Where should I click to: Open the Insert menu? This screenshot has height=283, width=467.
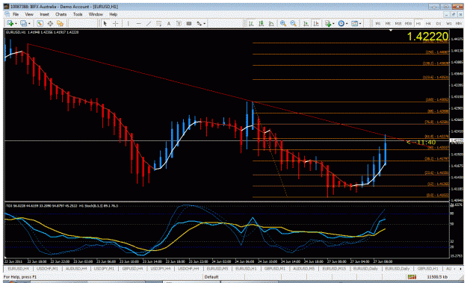44,14
